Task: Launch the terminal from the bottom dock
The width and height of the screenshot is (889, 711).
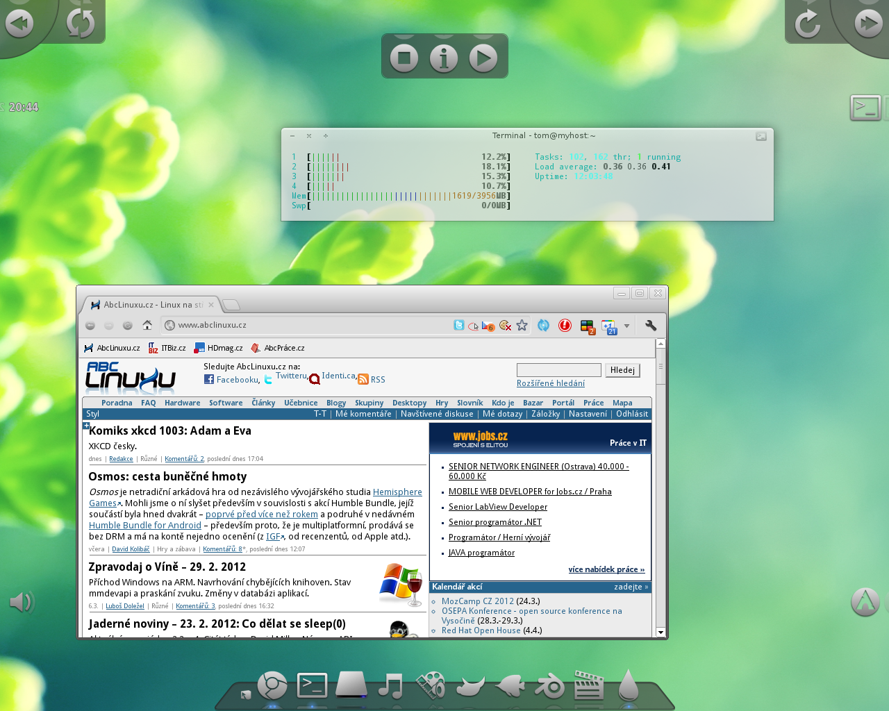Action: 312,685
